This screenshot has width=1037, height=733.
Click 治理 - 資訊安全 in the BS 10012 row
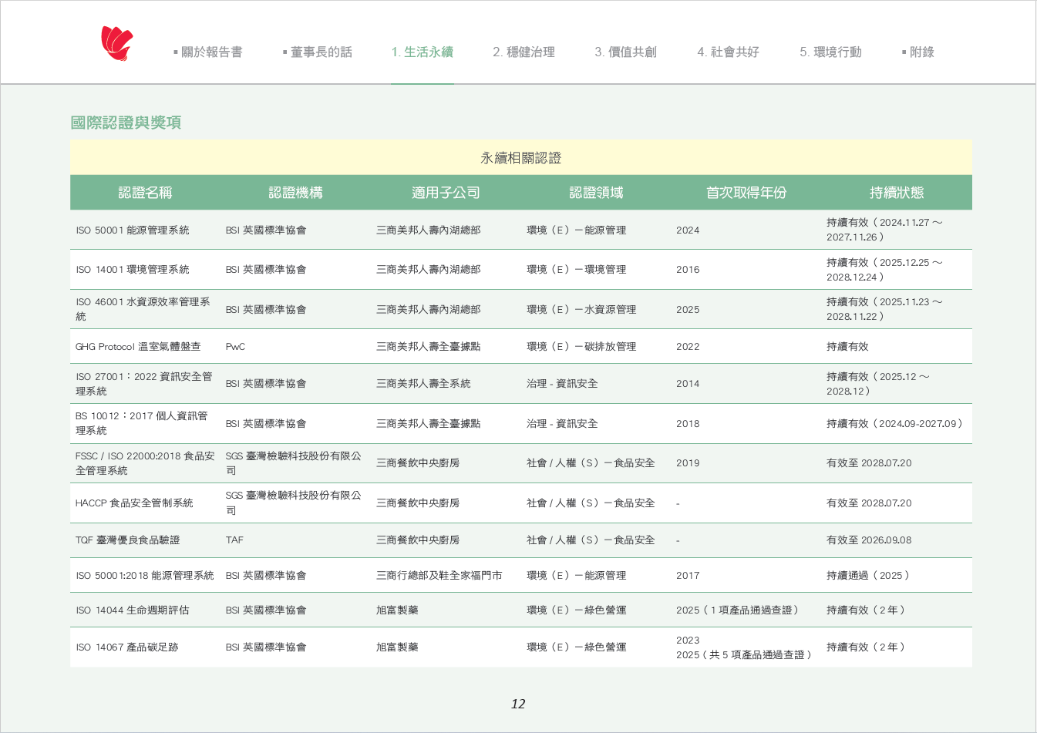click(562, 424)
